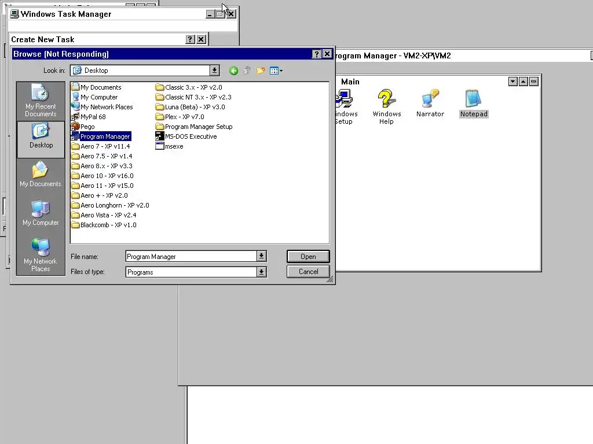The height and width of the screenshot is (444, 593).
Task: Select the Pego item in list
Action: tap(83, 127)
